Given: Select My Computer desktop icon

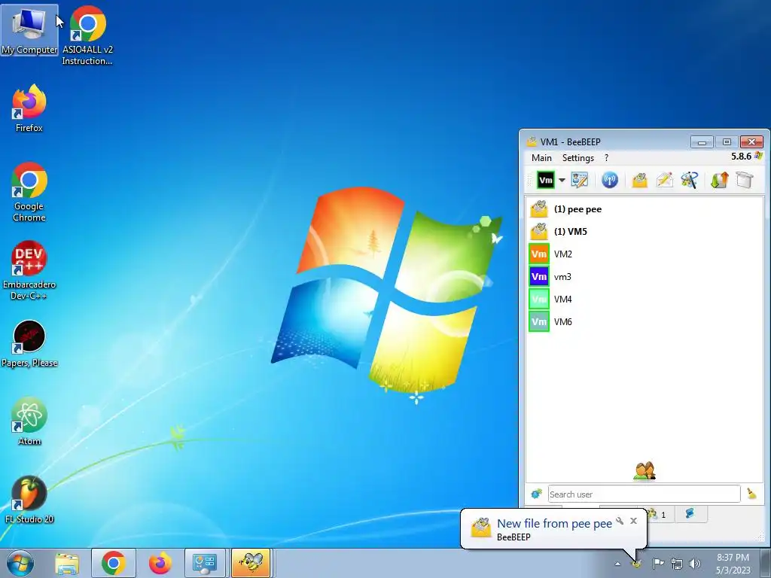Looking at the screenshot, I should [x=29, y=30].
